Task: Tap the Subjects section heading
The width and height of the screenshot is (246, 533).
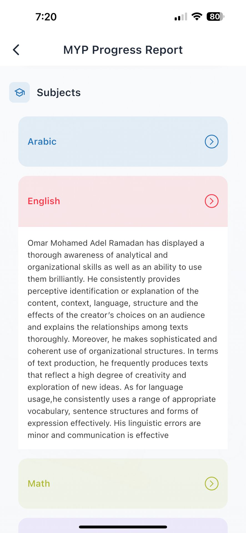Action: click(x=59, y=92)
